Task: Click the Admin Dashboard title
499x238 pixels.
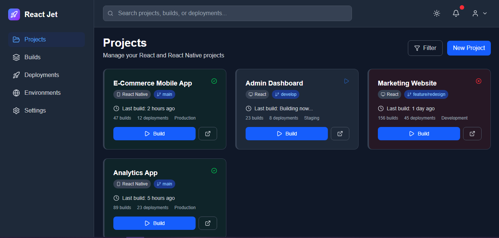Action: pyautogui.click(x=274, y=83)
